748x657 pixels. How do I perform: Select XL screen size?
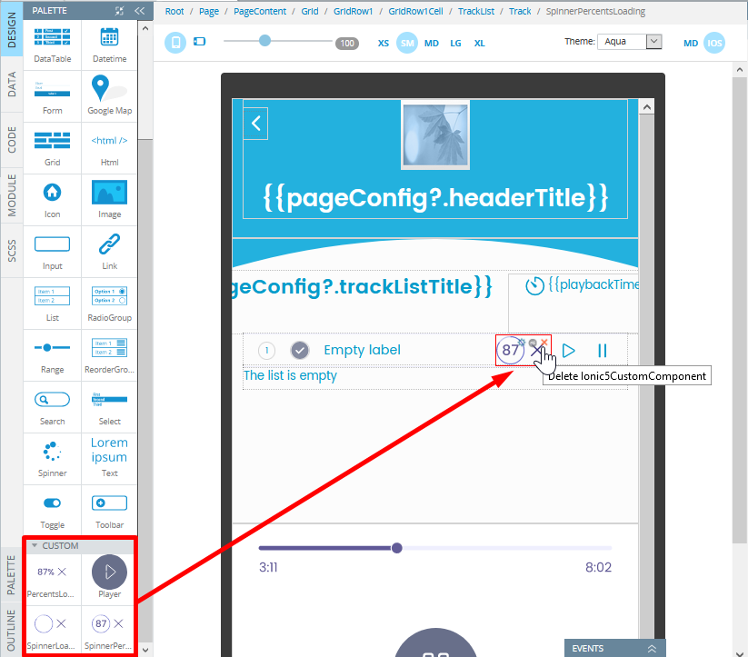(x=479, y=44)
